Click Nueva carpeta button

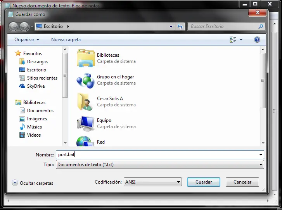pyautogui.click(x=66, y=40)
